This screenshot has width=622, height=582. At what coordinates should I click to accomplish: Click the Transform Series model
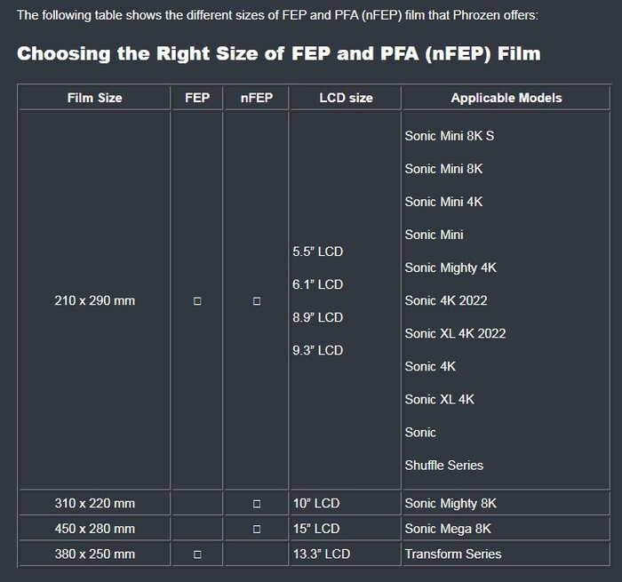452,554
